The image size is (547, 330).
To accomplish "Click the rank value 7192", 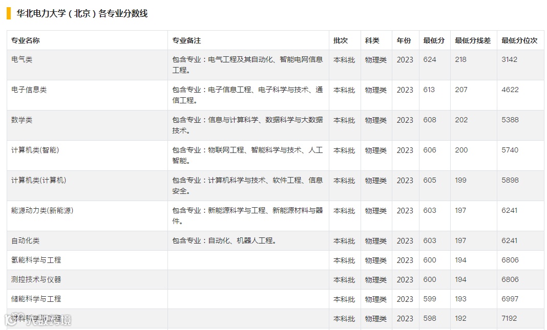I will tap(509, 319).
